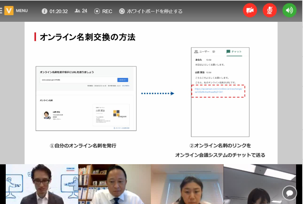Open the hamburger MENU icon
Viewport: 303px width, 204px height.
pos(1,11)
